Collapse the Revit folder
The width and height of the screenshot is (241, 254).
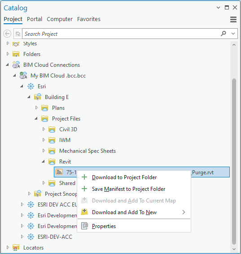43,162
